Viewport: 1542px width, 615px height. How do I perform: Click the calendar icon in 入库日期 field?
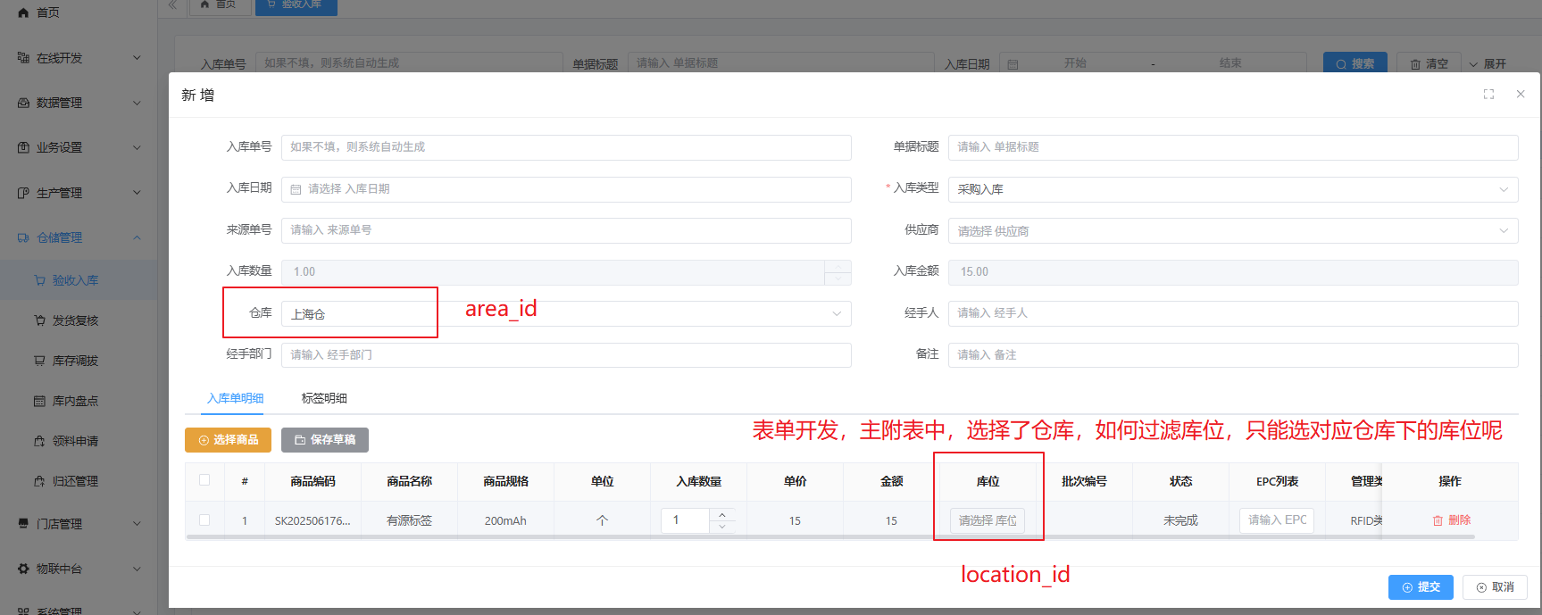[x=296, y=189]
